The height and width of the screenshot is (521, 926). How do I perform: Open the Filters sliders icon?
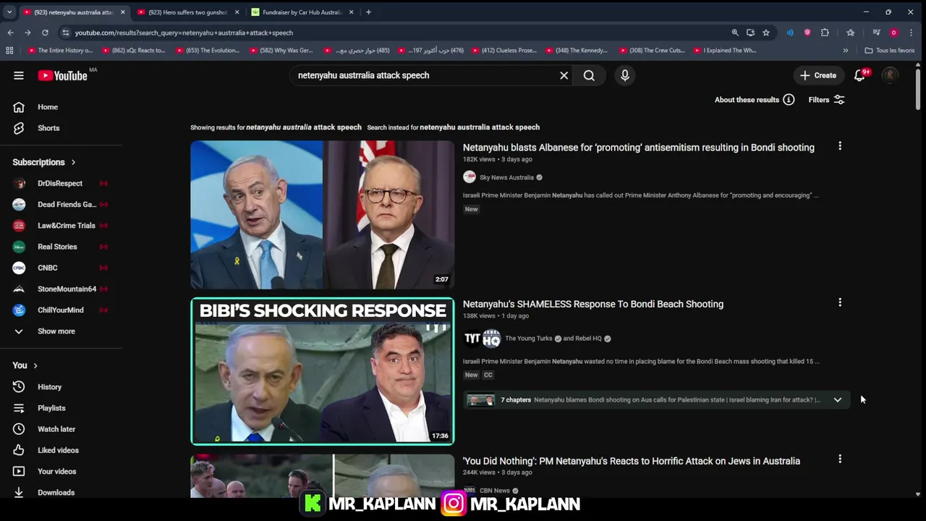click(x=839, y=100)
